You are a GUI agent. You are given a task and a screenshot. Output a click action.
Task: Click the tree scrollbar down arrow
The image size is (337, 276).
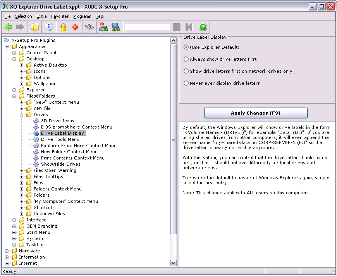pyautogui.click(x=173, y=263)
